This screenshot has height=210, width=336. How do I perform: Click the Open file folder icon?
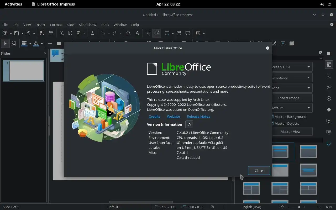(x=17, y=33)
